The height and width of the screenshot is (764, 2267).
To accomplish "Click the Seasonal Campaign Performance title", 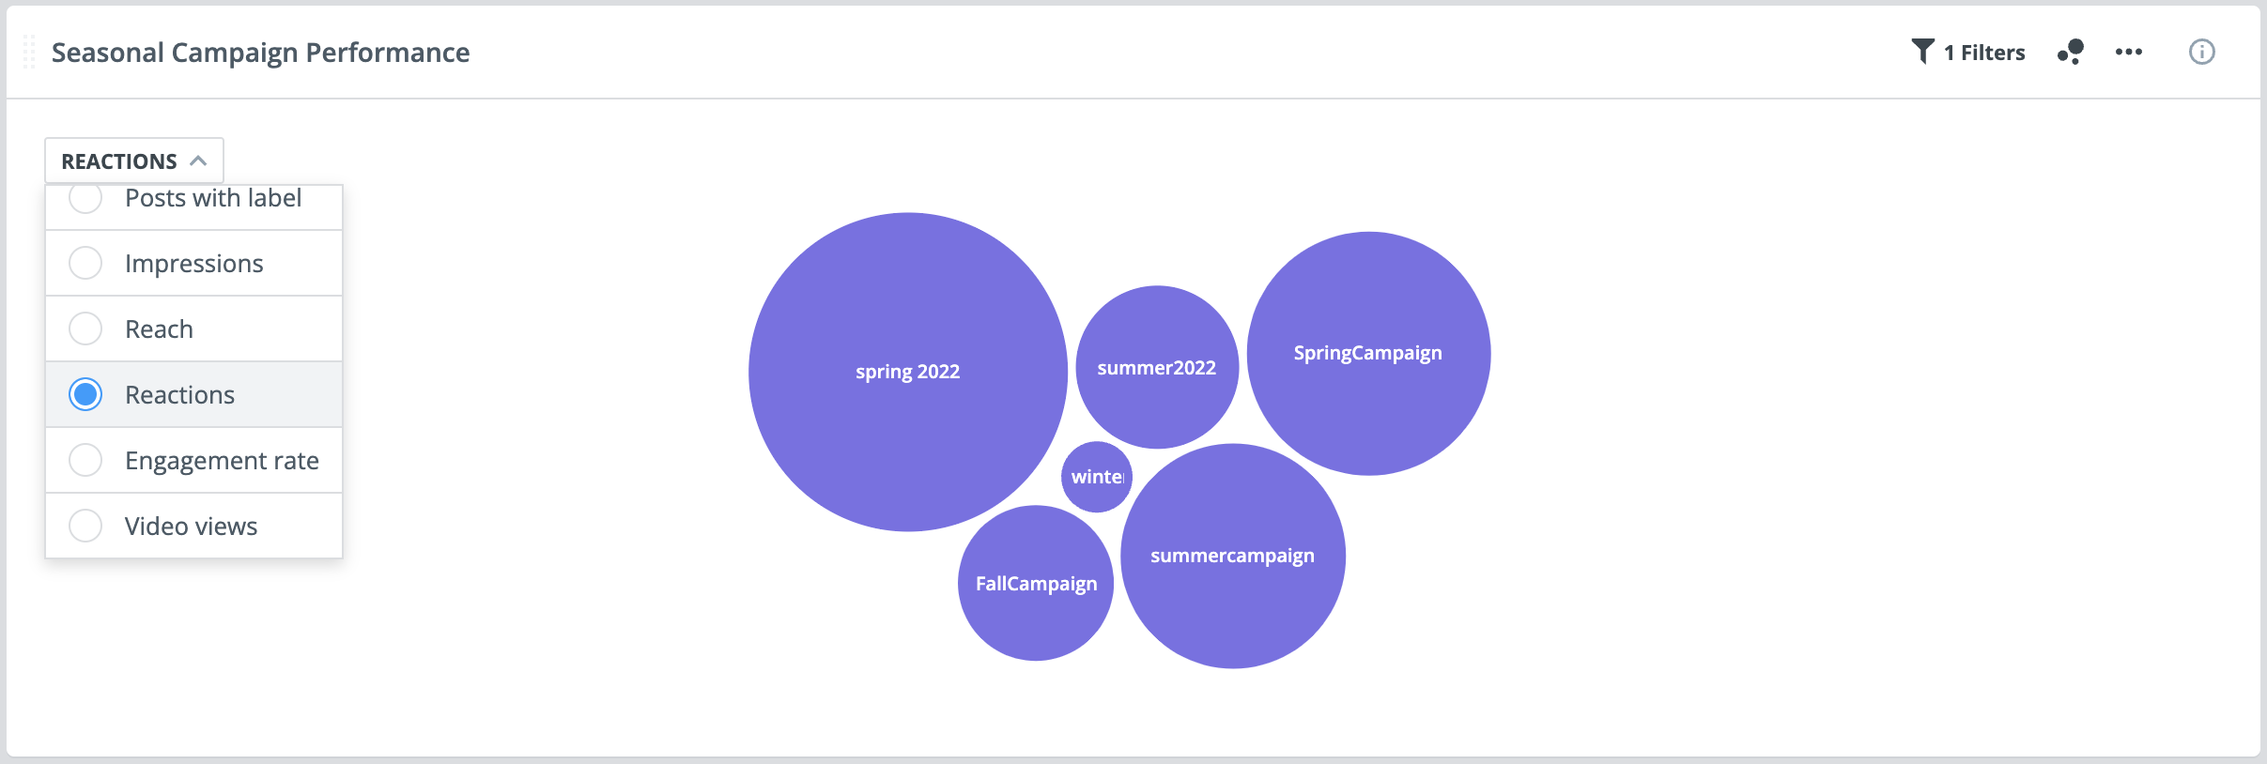I will pyautogui.click(x=261, y=53).
